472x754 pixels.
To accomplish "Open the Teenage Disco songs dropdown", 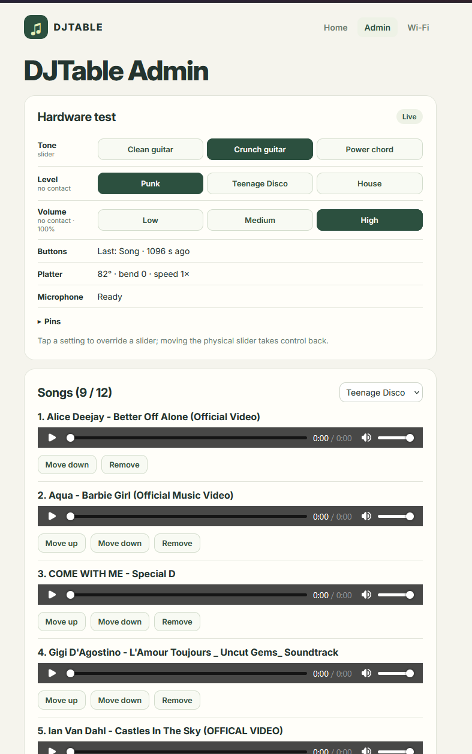I will pos(381,393).
